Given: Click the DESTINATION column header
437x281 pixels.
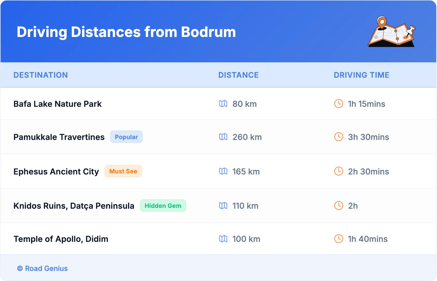Looking at the screenshot, I should [41, 75].
